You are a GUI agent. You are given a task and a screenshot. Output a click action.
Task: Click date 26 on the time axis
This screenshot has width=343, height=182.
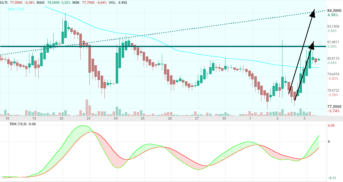[x=170, y=119]
